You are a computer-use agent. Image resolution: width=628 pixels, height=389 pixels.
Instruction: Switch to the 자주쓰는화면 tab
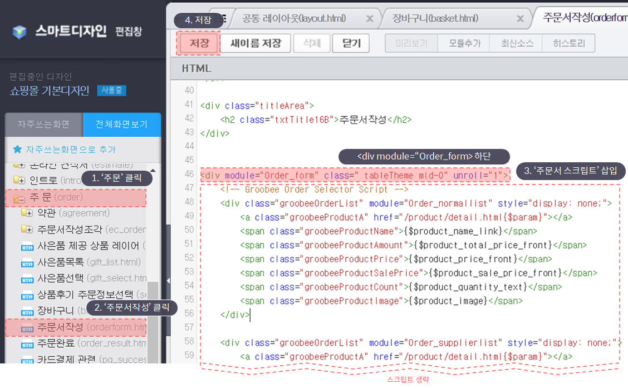click(43, 124)
